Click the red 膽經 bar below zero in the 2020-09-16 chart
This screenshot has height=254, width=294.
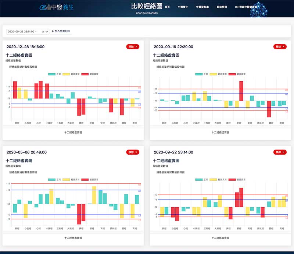(x=269, y=109)
